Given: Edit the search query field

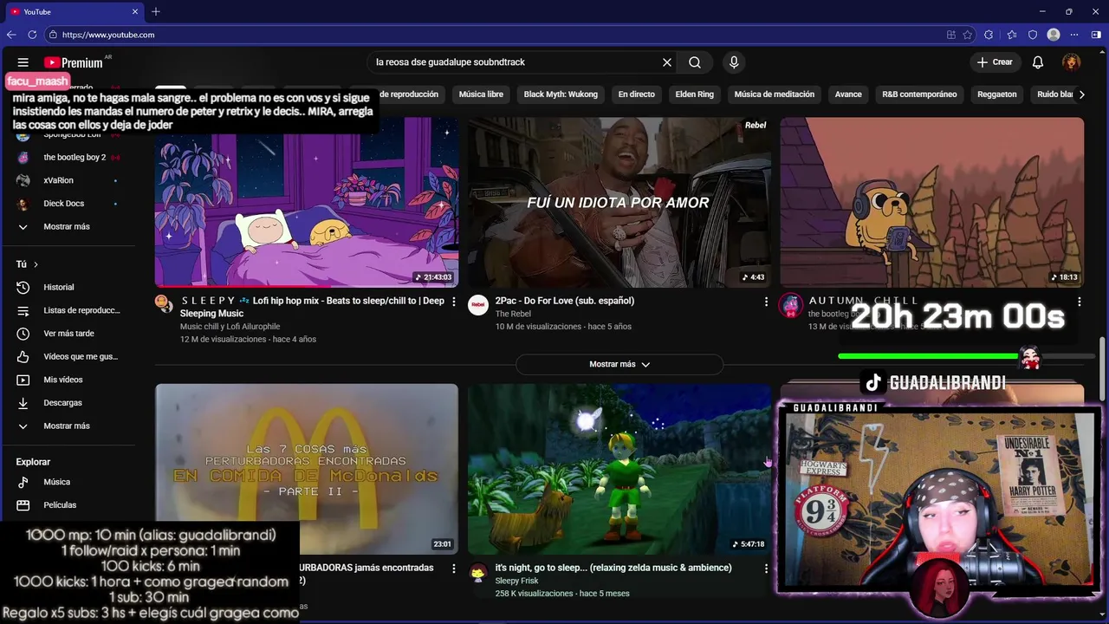Looking at the screenshot, I should [516, 62].
